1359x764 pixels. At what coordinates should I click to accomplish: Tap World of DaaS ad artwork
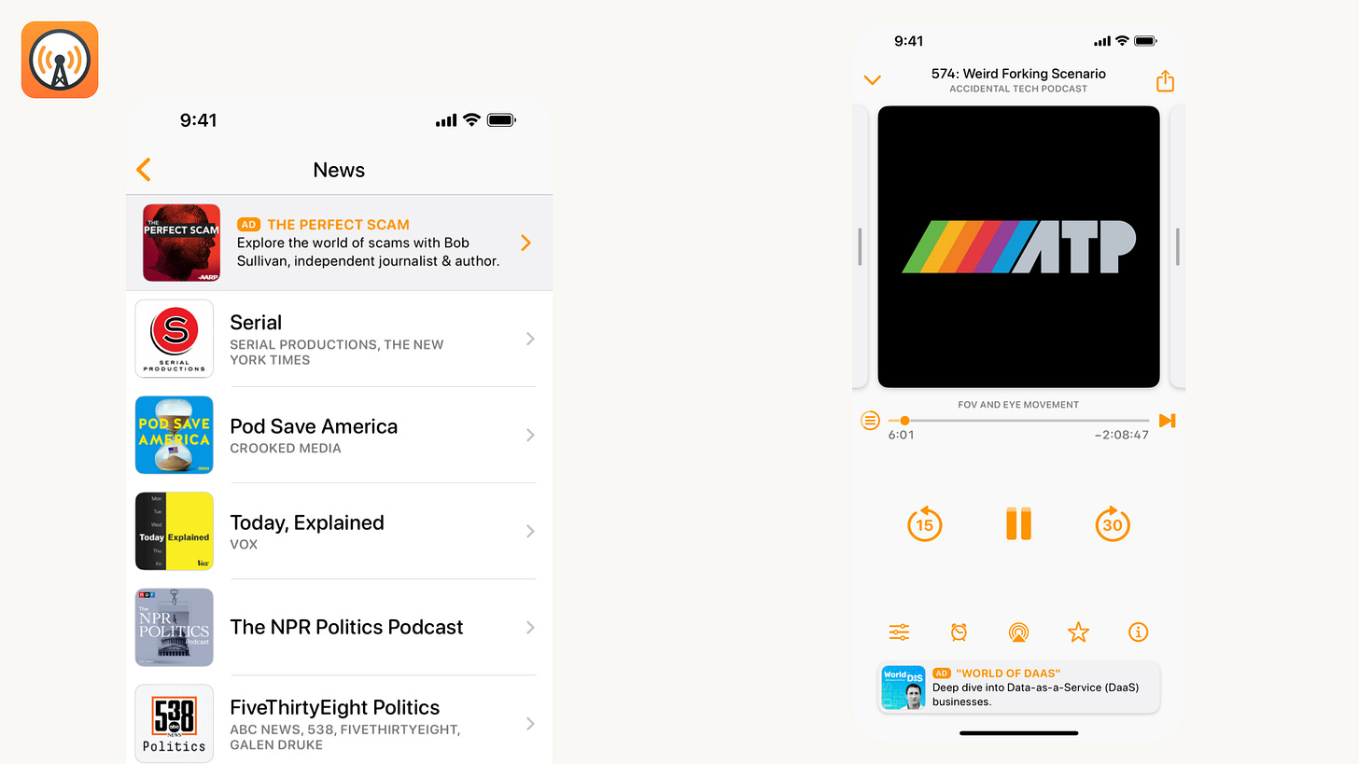pyautogui.click(x=904, y=688)
